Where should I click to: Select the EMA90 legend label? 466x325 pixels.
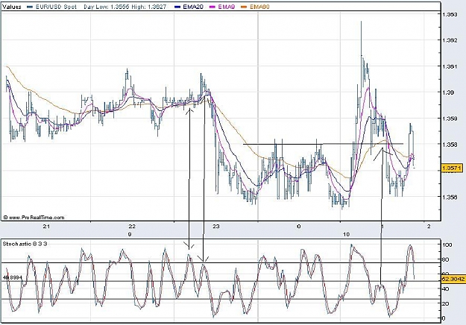click(x=259, y=7)
